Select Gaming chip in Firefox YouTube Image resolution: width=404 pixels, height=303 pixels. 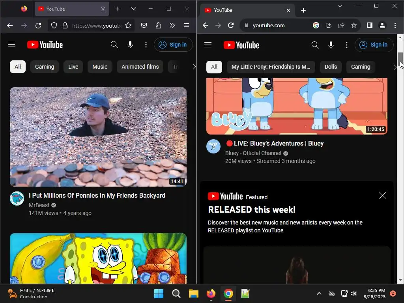(x=45, y=67)
